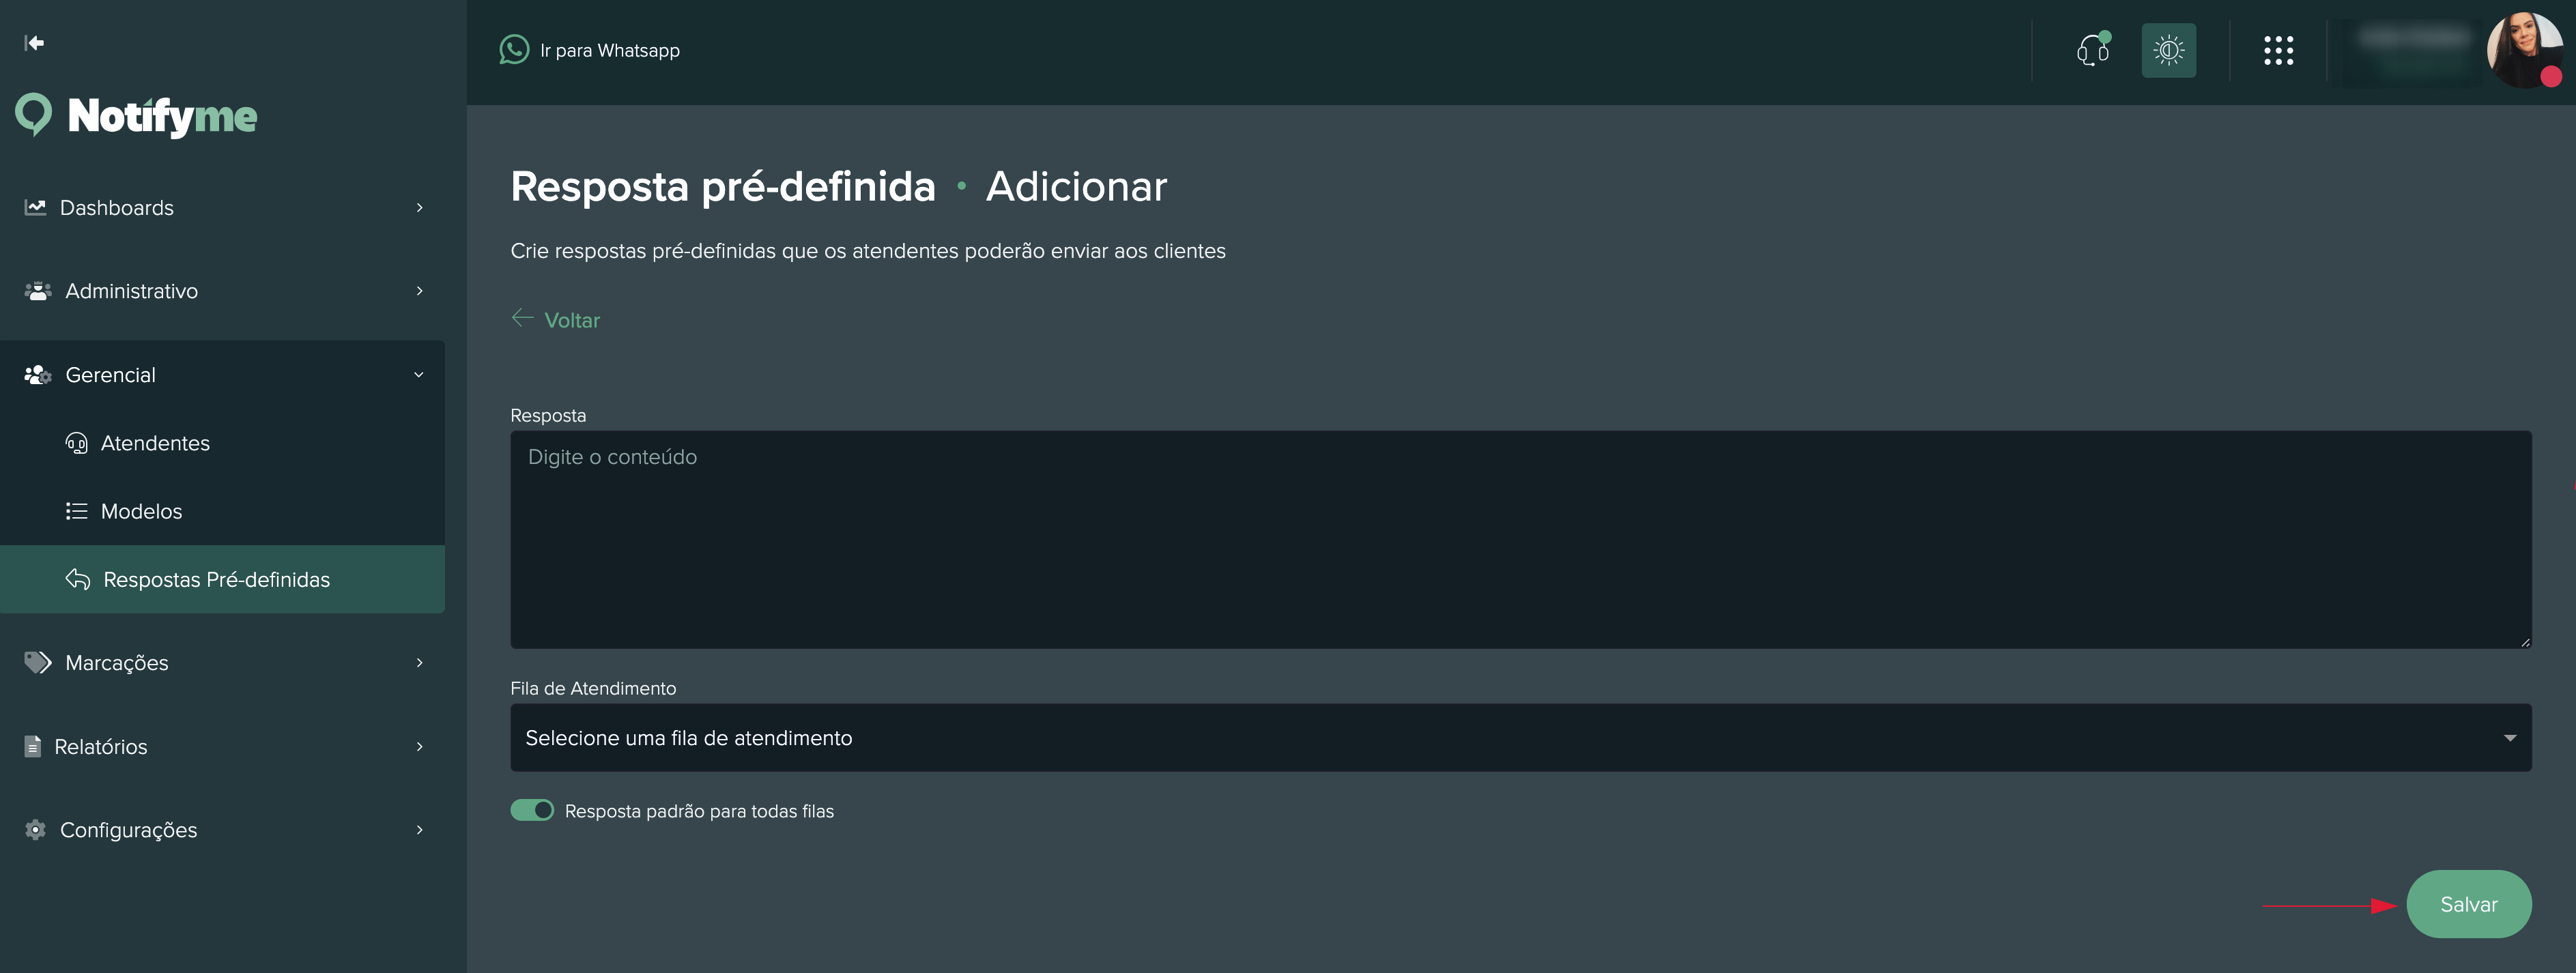Click the user profile avatar

point(2524,50)
